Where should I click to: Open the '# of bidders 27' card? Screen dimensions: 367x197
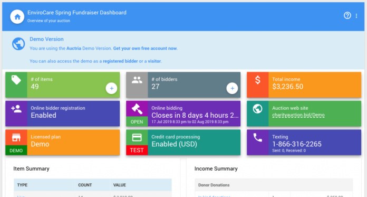point(183,85)
